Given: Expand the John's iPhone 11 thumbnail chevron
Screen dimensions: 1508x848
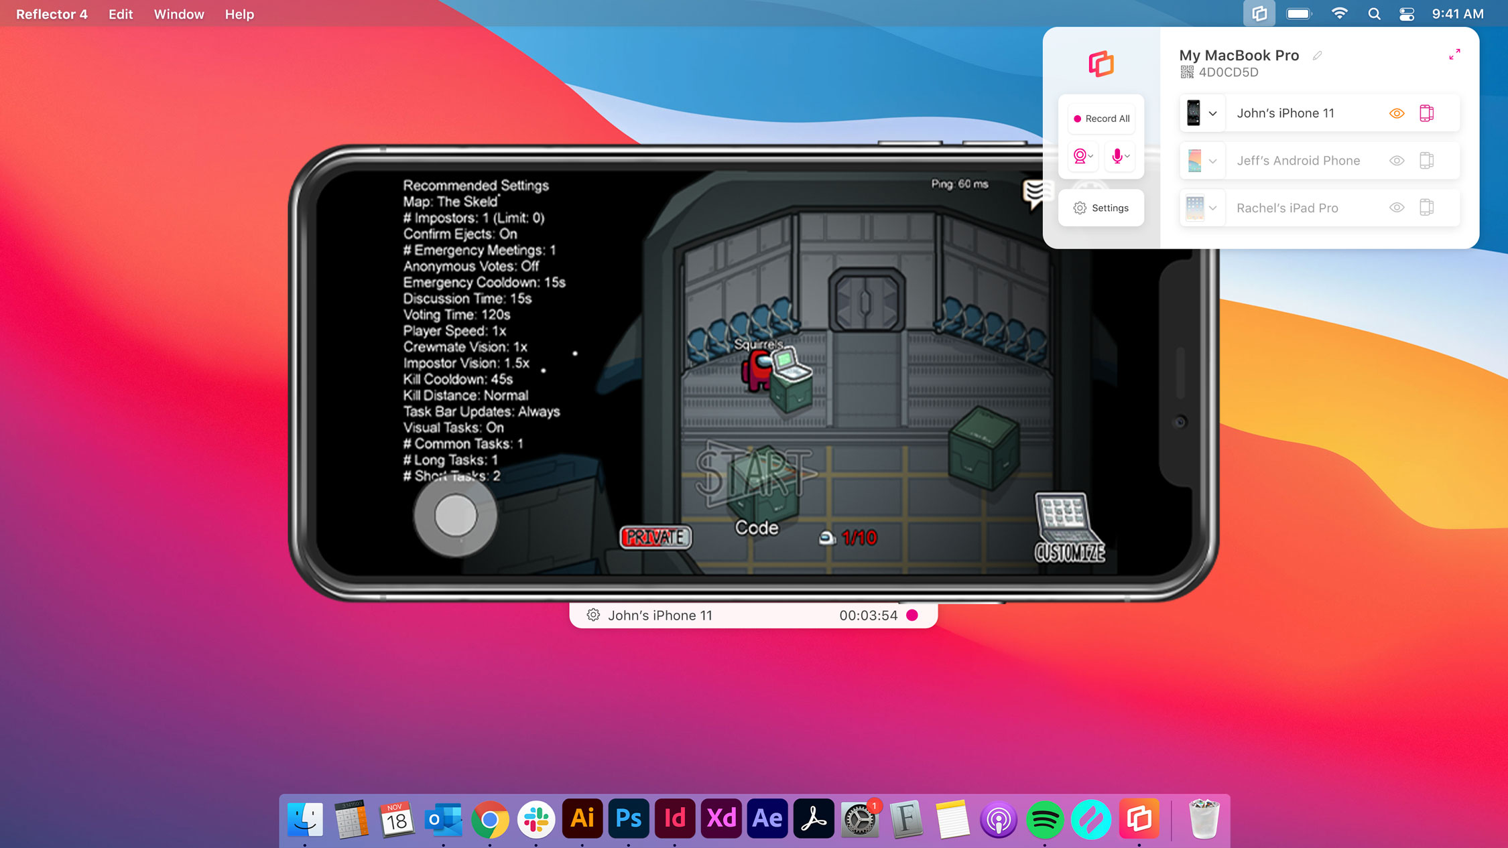Looking at the screenshot, I should point(1212,113).
